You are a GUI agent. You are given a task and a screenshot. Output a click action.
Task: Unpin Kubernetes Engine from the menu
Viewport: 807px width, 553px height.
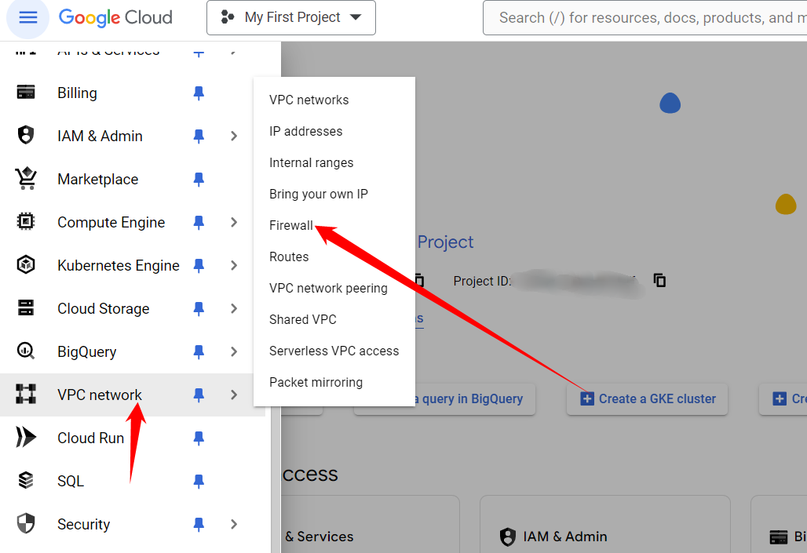pos(199,265)
